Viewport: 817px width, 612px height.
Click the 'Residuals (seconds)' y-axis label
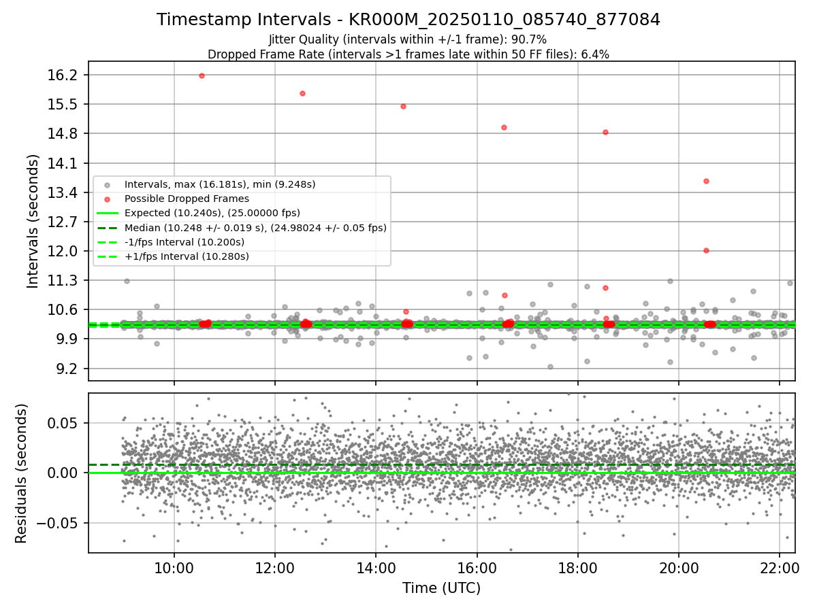click(21, 473)
